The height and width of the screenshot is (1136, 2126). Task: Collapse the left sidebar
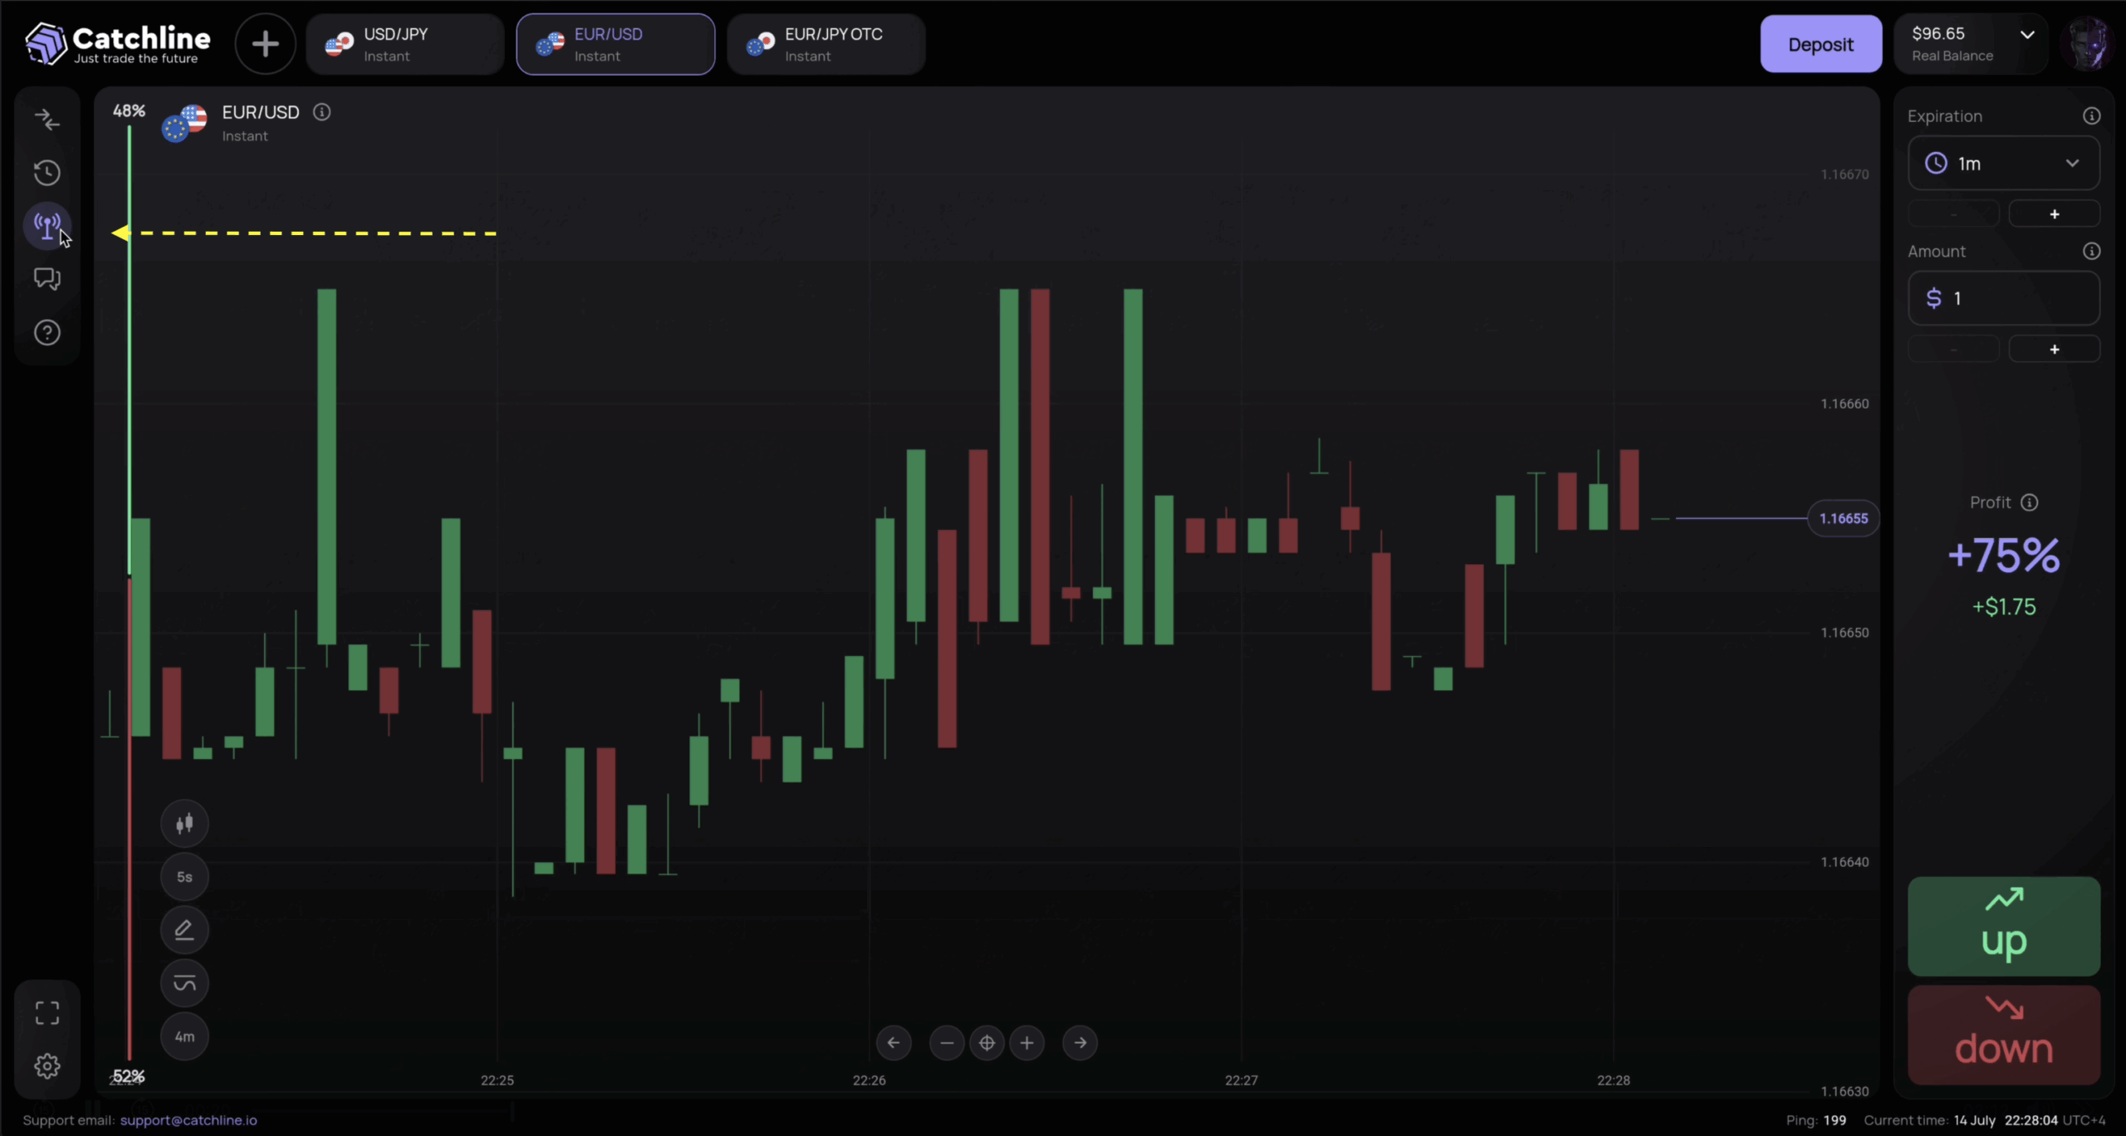coord(47,120)
